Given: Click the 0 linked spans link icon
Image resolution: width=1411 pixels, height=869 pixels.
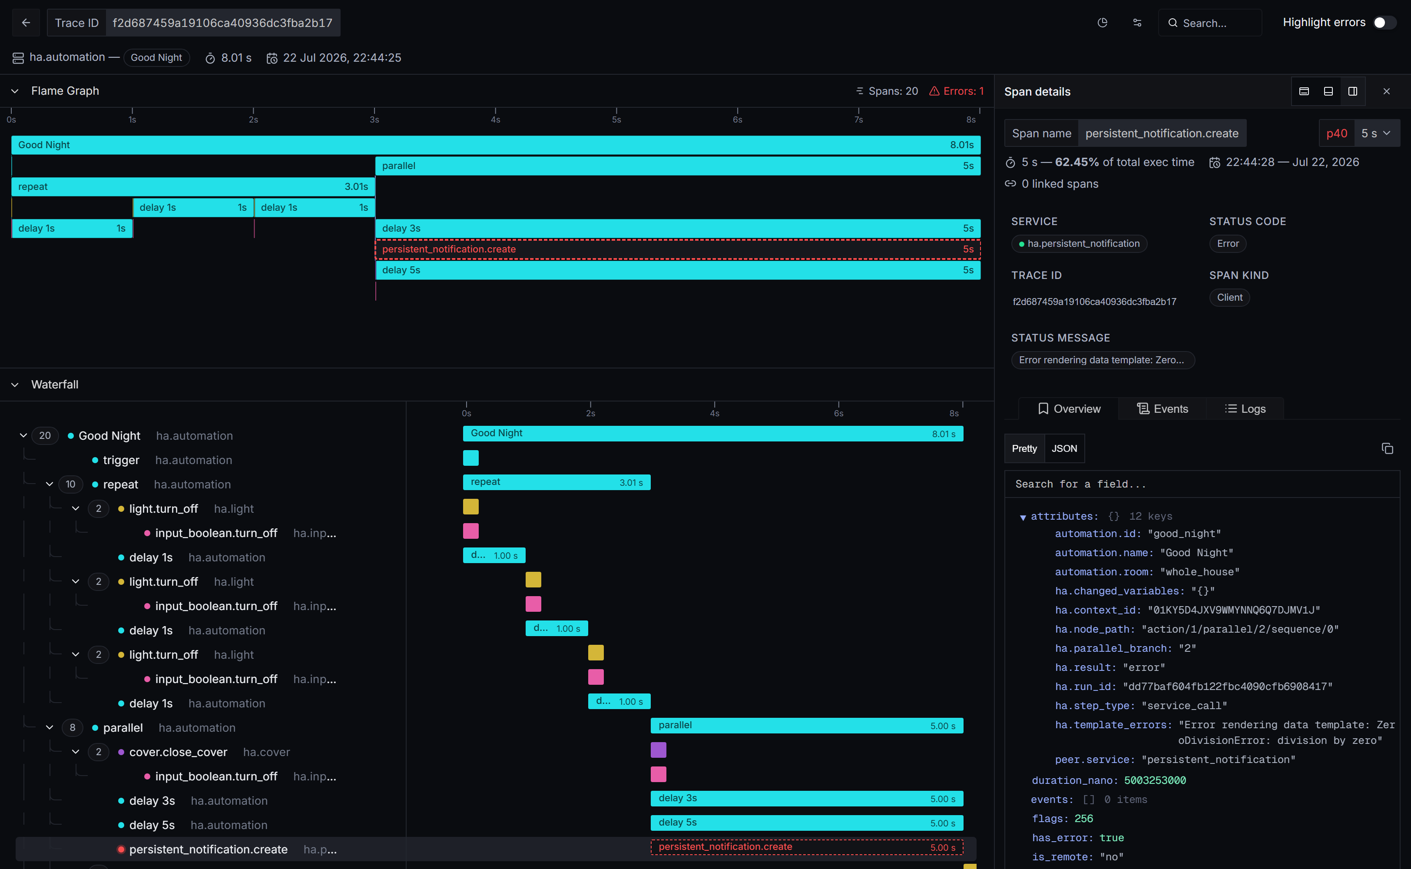Looking at the screenshot, I should point(1010,184).
